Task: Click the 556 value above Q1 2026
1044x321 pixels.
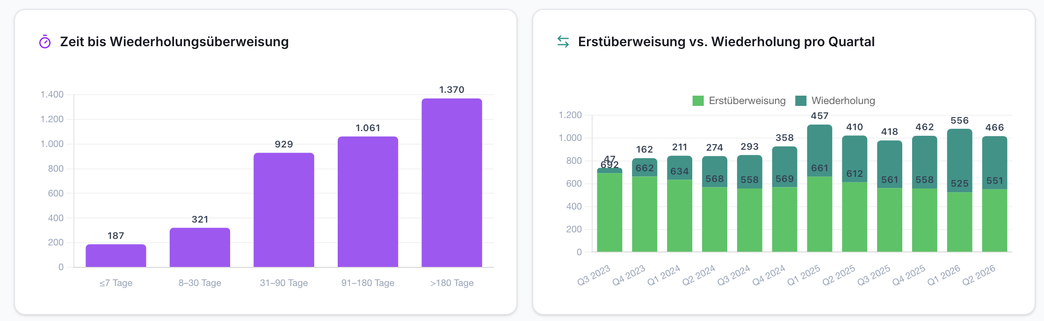Action: pyautogui.click(x=959, y=120)
